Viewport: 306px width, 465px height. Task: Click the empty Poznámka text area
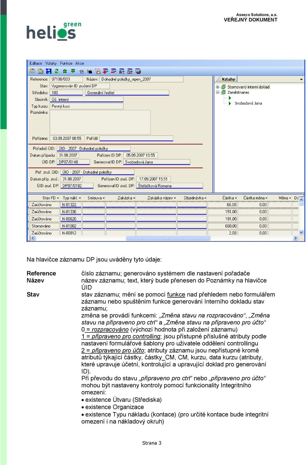(x=100, y=122)
